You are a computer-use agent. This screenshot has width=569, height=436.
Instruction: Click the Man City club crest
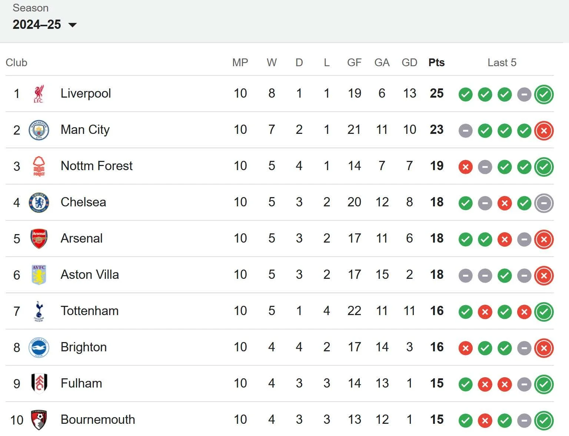39,130
